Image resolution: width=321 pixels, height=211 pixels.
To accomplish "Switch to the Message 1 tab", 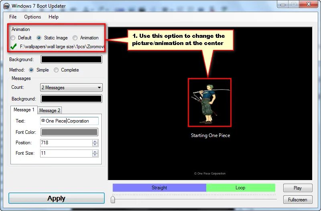I will pos(24,110).
